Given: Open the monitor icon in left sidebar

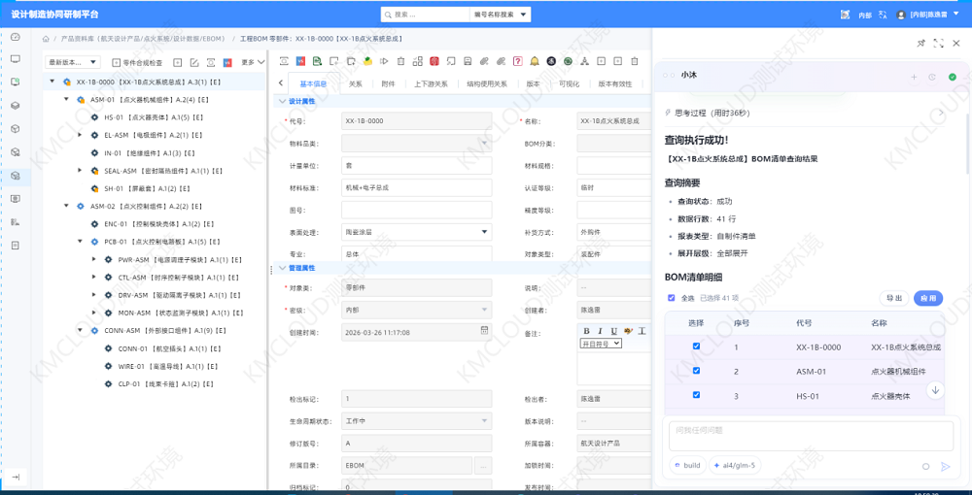Looking at the screenshot, I should (x=16, y=59).
